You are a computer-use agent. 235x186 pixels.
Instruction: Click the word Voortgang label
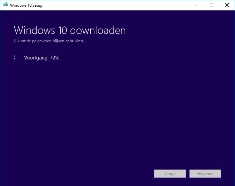pyautogui.click(x=36, y=58)
